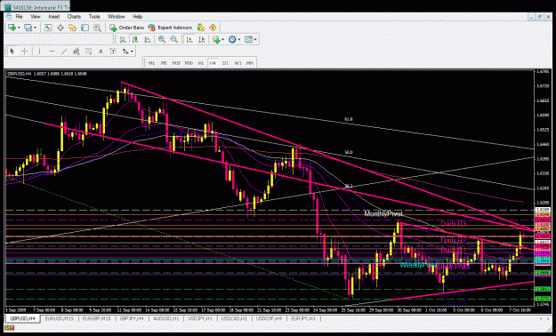This screenshot has width=556, height=336.
Task: Expand the arrows tool dropdown arrow
Action: 132,52
